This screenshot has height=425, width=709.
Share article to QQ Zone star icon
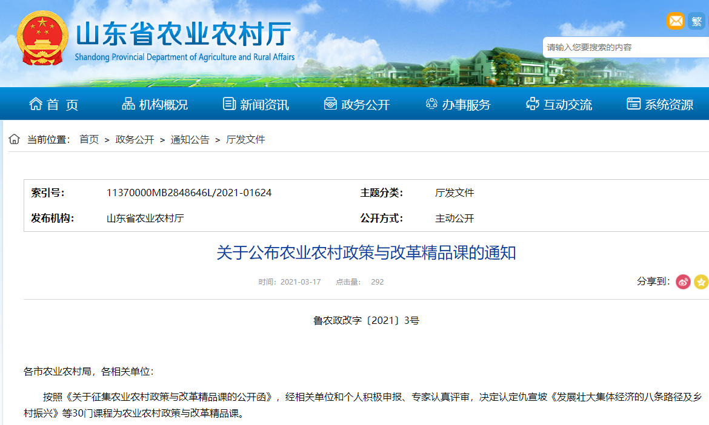(x=701, y=282)
